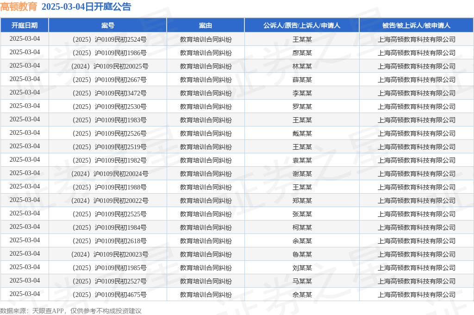Click 王某某 in the 2524号 row

(302, 39)
